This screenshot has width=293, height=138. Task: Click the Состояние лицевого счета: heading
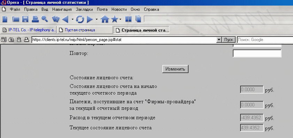[x=101, y=78]
